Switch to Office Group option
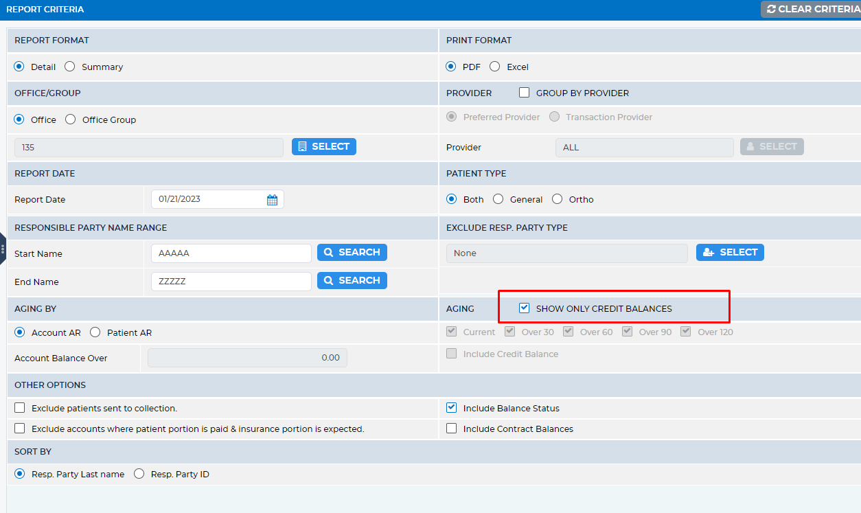The height and width of the screenshot is (513, 861). pos(71,119)
